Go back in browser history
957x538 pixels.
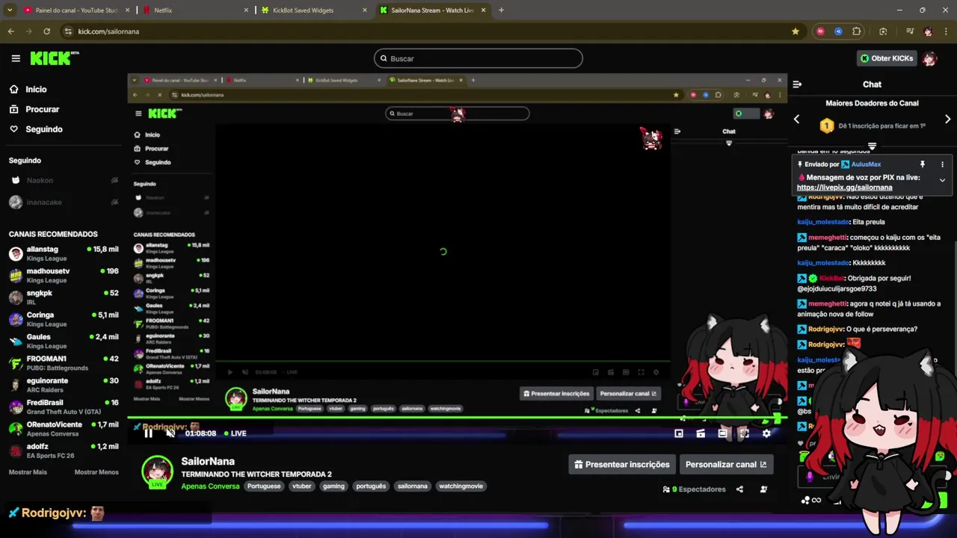point(10,31)
